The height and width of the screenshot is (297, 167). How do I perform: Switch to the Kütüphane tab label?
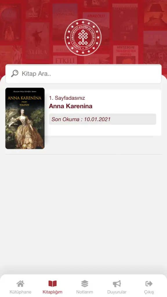21,292
